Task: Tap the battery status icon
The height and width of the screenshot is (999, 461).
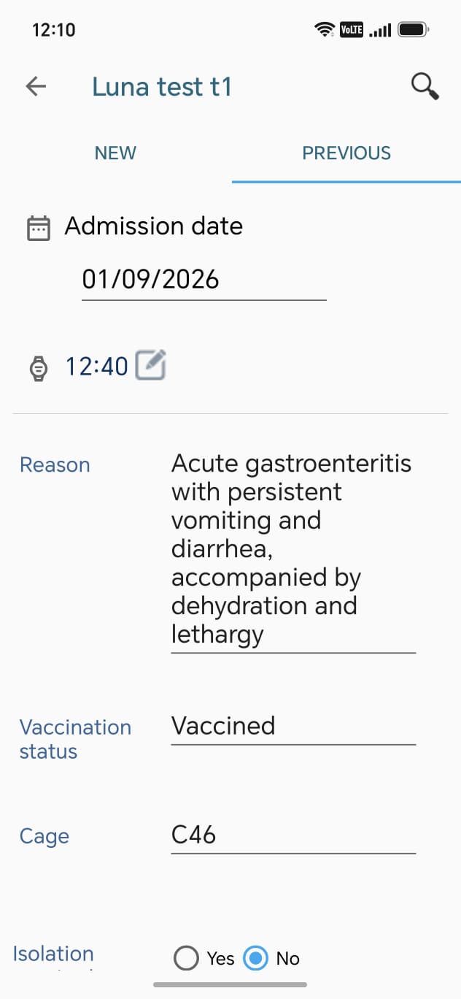Action: coord(414,30)
